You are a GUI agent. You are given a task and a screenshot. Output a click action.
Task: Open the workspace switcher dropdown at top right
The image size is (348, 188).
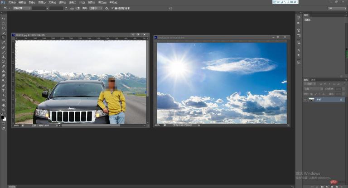coord(336,8)
